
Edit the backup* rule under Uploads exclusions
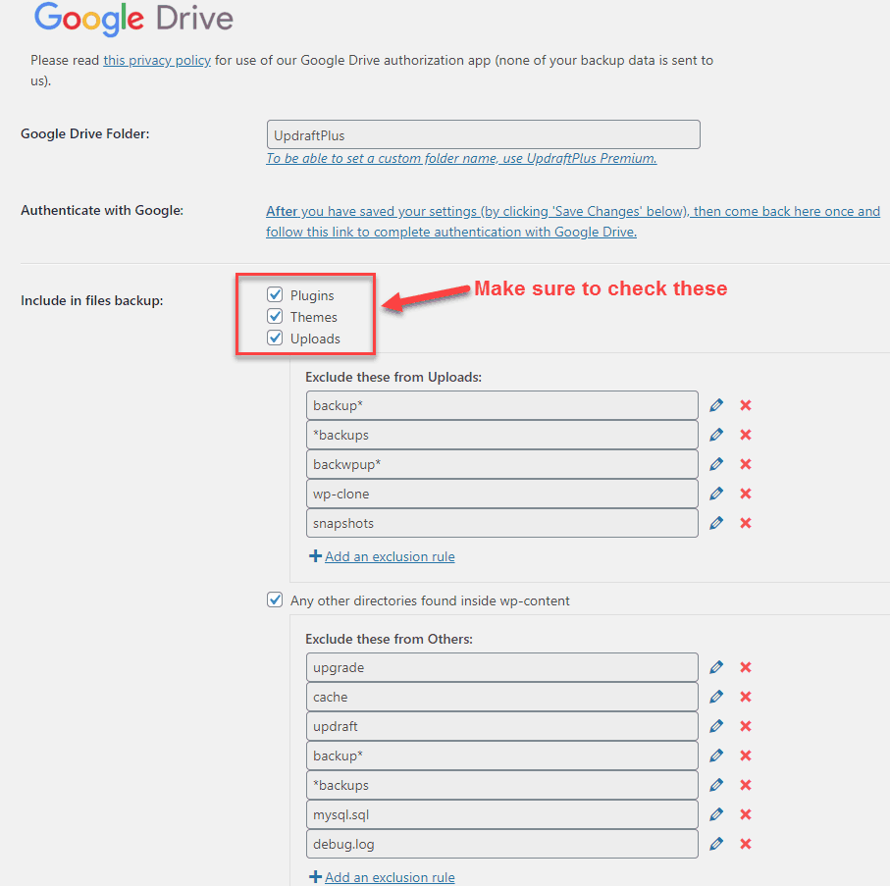(716, 405)
